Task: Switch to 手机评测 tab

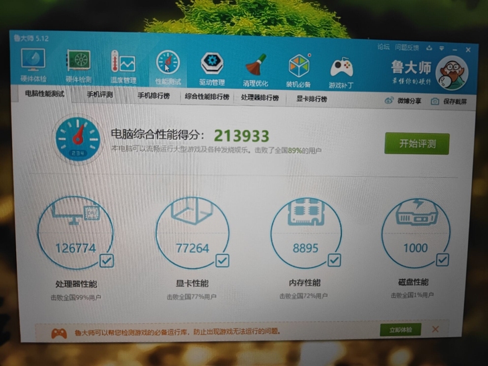Action: (100, 95)
